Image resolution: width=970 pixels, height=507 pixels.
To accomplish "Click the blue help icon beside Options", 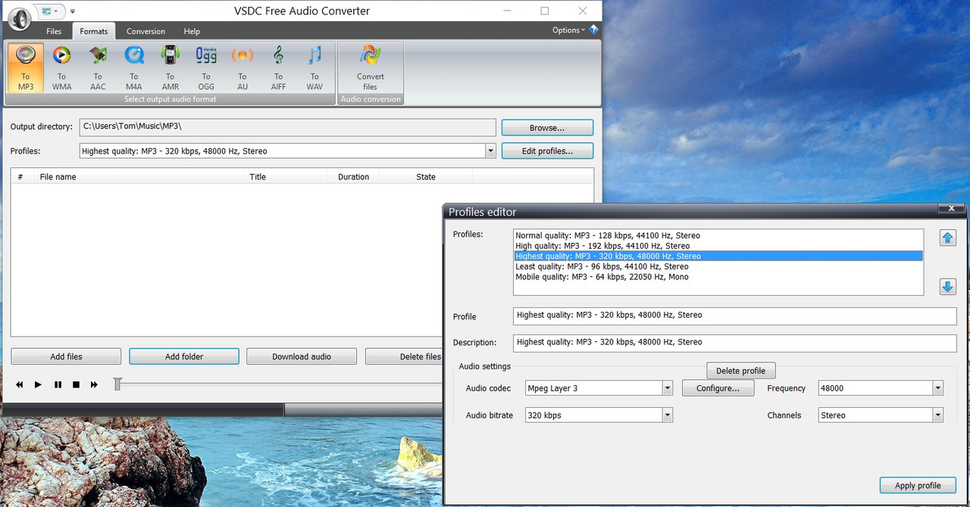I will [593, 30].
